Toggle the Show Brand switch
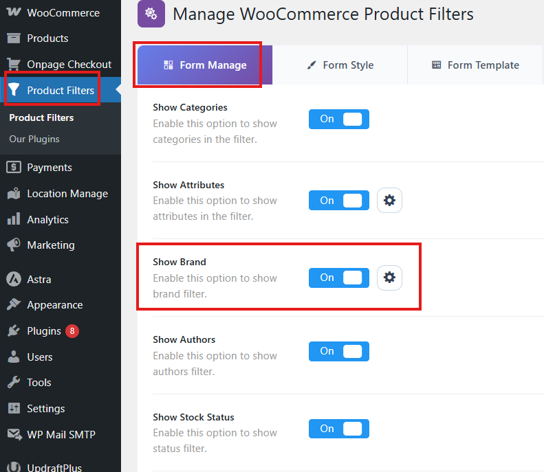 coord(338,278)
